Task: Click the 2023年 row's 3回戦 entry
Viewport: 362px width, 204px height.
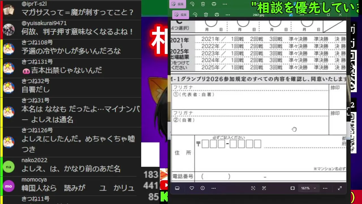Action: pos(276,53)
